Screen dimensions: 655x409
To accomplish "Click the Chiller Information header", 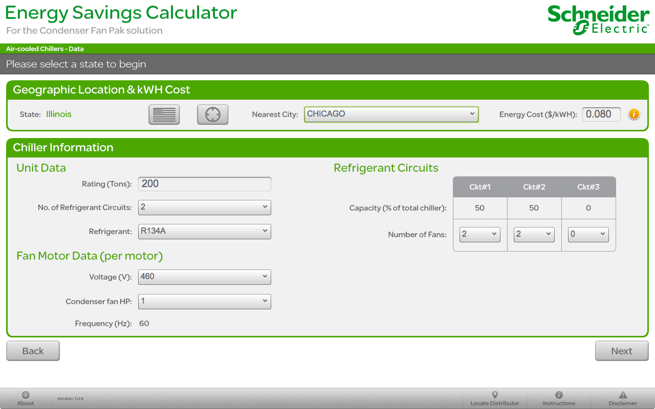I will 63,148.
